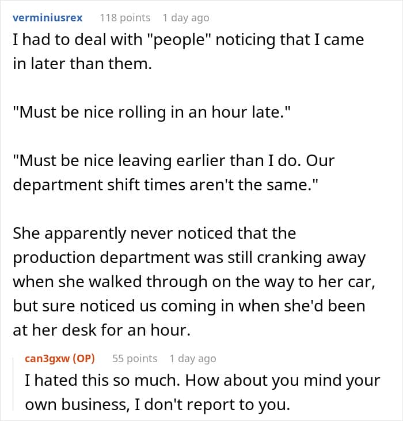Click the line "in later than them."
The height and width of the screenshot is (421, 403).
[82, 64]
